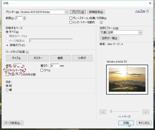This screenshot has height=130, width=155.
Task: Open 詳細設定 advanced settings
Action: point(96,12)
